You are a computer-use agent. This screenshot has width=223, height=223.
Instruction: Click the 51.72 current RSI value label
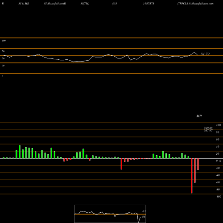pyautogui.click(x=205, y=54)
